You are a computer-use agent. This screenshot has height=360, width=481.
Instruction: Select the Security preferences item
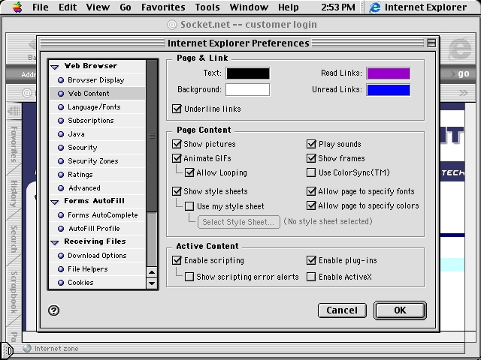tap(97, 148)
